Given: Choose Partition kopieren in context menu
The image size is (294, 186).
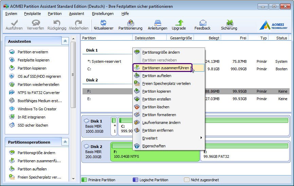Looking at the screenshot, I should 169,91.
